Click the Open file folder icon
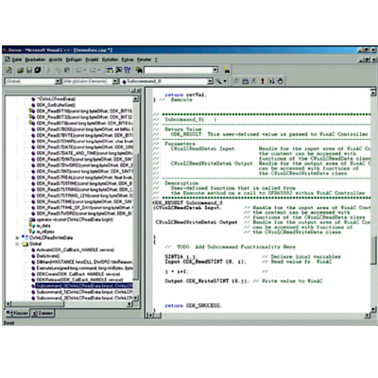This screenshot has width=378, height=378. point(20,70)
